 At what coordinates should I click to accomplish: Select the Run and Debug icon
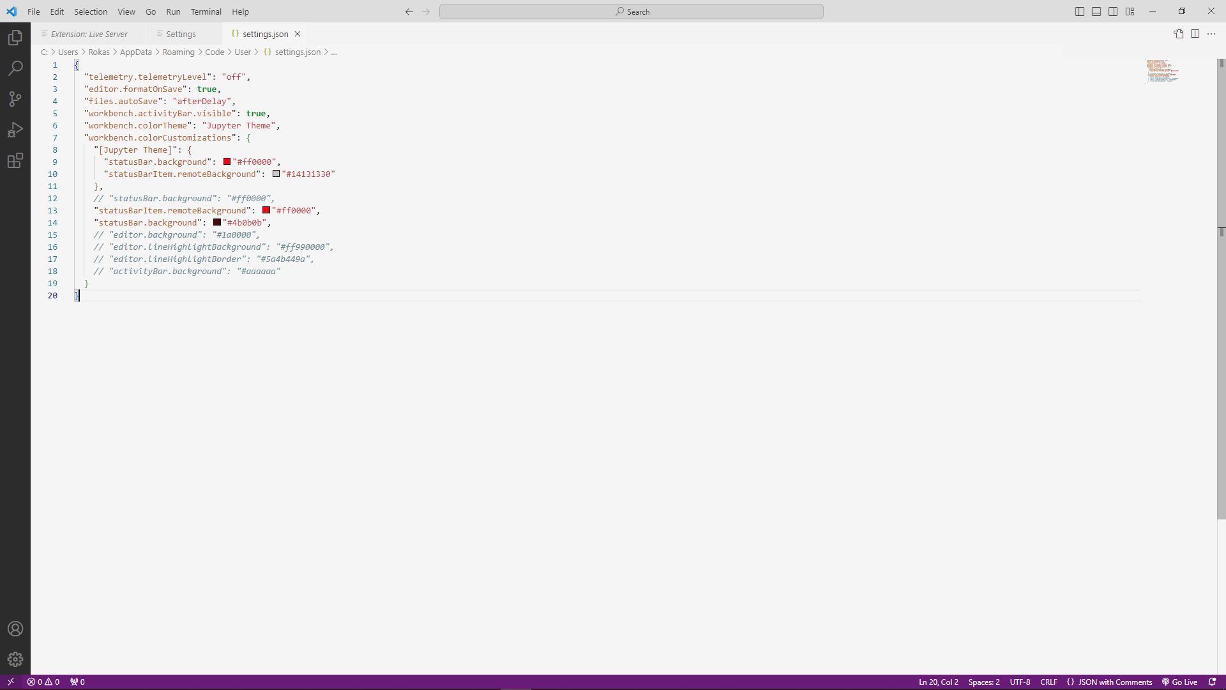(x=15, y=130)
